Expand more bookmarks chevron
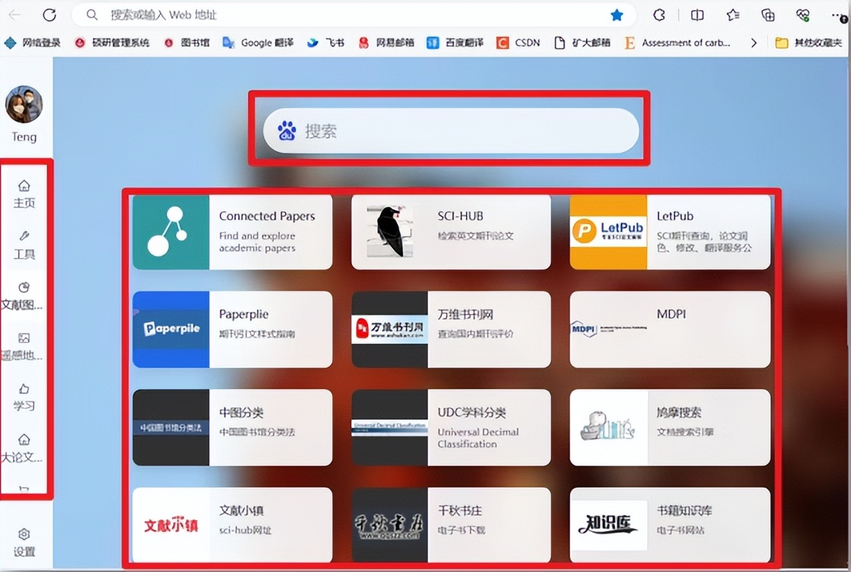The image size is (851, 572). click(754, 43)
